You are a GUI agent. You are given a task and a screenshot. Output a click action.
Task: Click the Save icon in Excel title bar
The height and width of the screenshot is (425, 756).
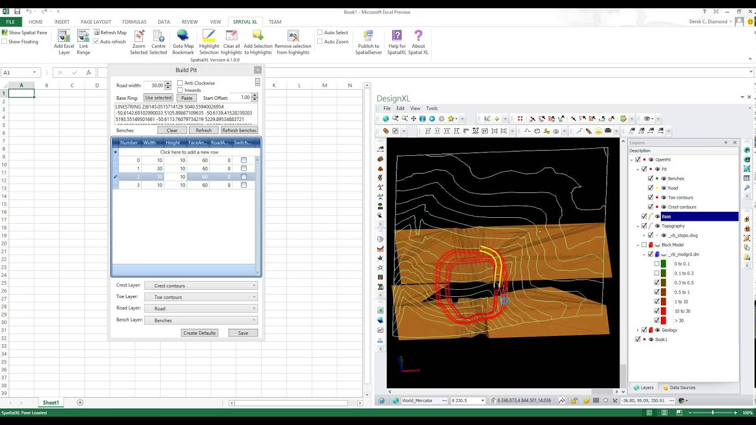point(17,11)
